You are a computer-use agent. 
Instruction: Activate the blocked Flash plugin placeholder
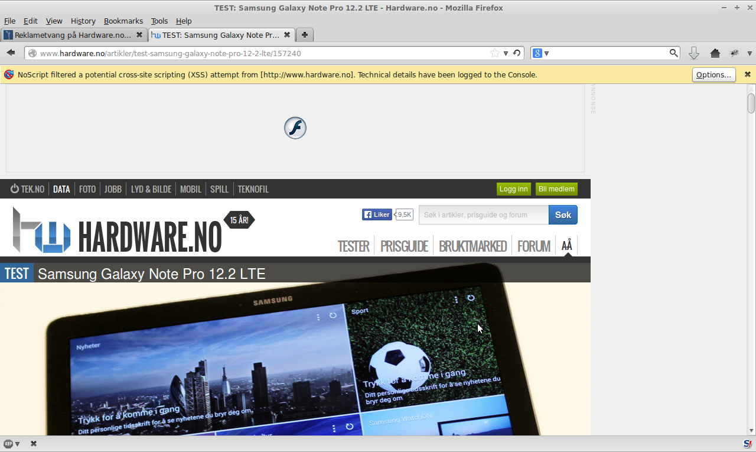(295, 128)
